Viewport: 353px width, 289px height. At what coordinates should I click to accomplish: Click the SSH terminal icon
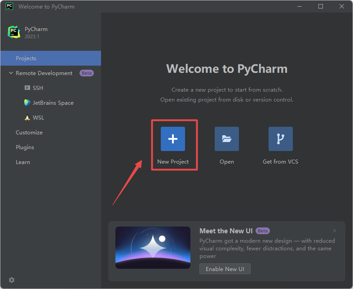(x=27, y=88)
